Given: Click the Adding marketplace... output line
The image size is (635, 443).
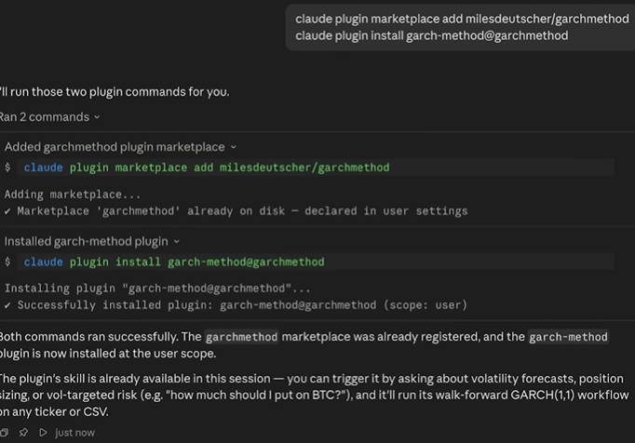Looking at the screenshot, I should 73,195.
